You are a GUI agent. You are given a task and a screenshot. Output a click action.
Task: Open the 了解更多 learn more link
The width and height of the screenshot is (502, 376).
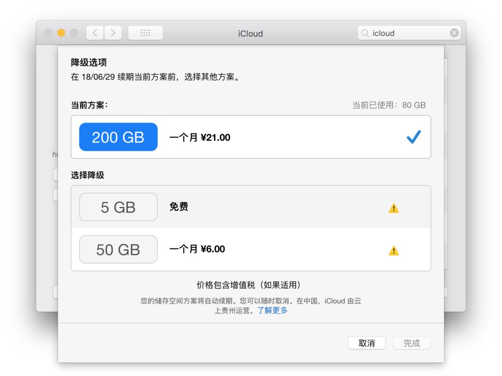coord(272,311)
